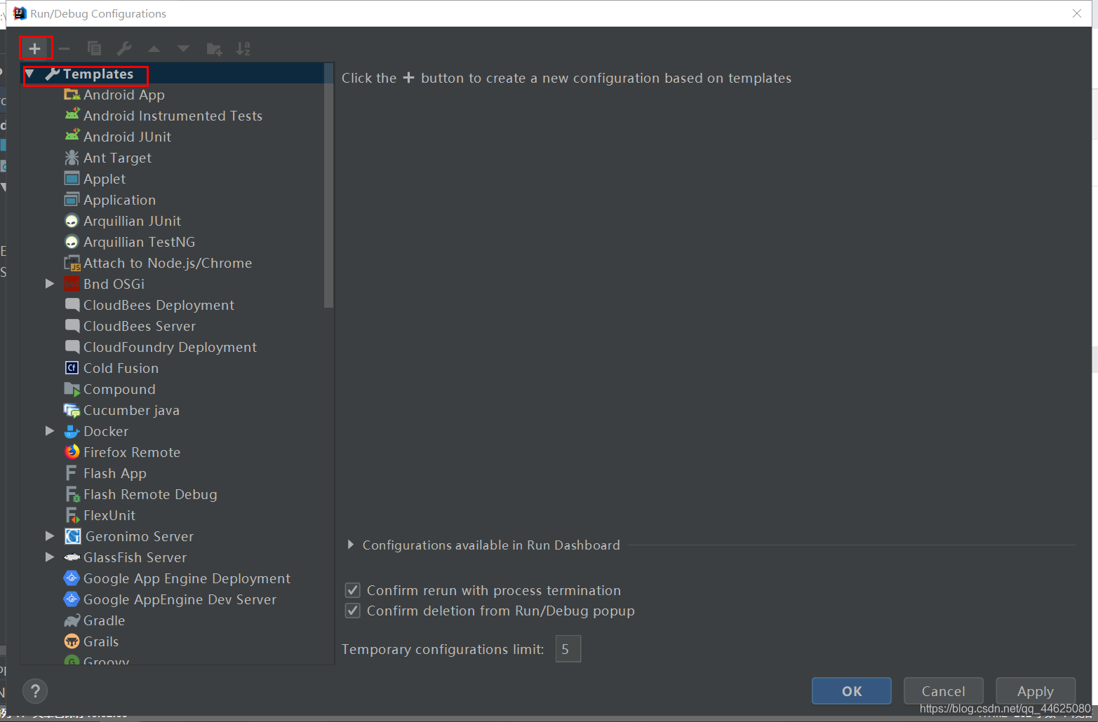This screenshot has width=1098, height=722.
Task: Click the move down arrow icon
Action: point(183,48)
